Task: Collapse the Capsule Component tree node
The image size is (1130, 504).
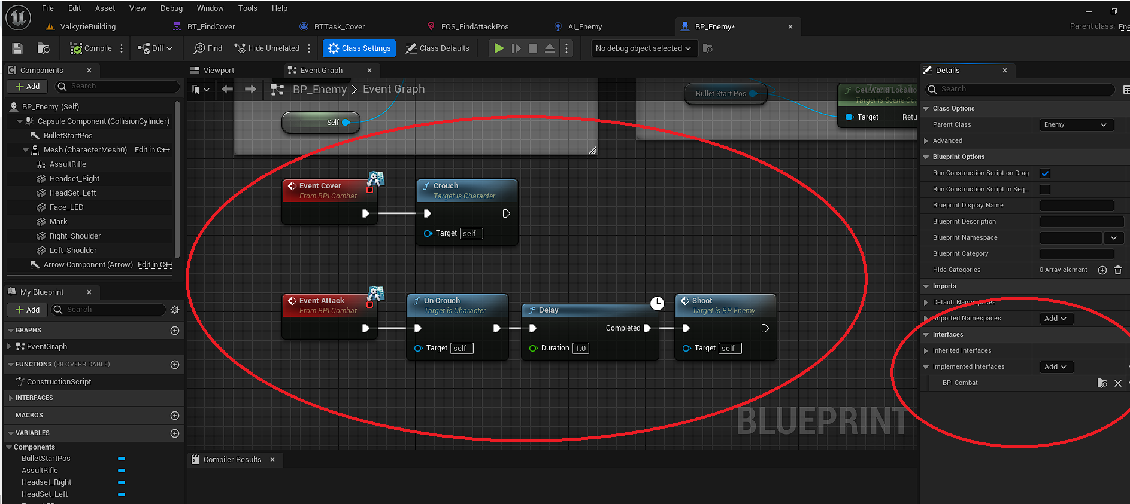Action: [x=20, y=121]
